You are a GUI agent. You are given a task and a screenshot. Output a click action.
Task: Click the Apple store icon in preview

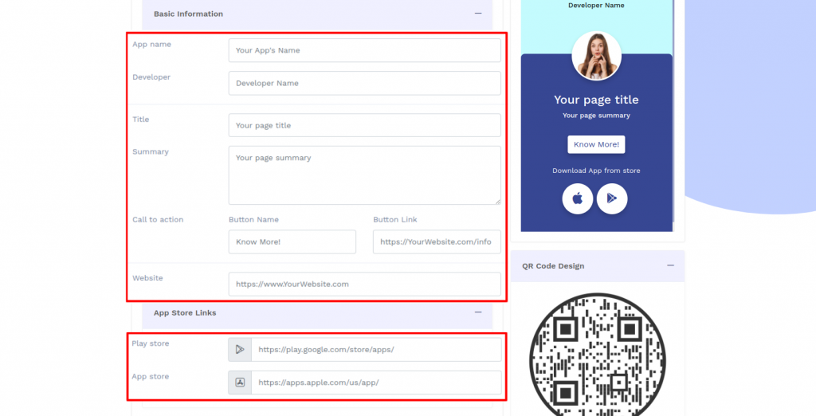point(577,198)
